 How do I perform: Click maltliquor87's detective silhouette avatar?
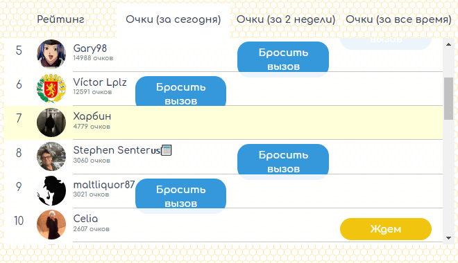(x=51, y=191)
